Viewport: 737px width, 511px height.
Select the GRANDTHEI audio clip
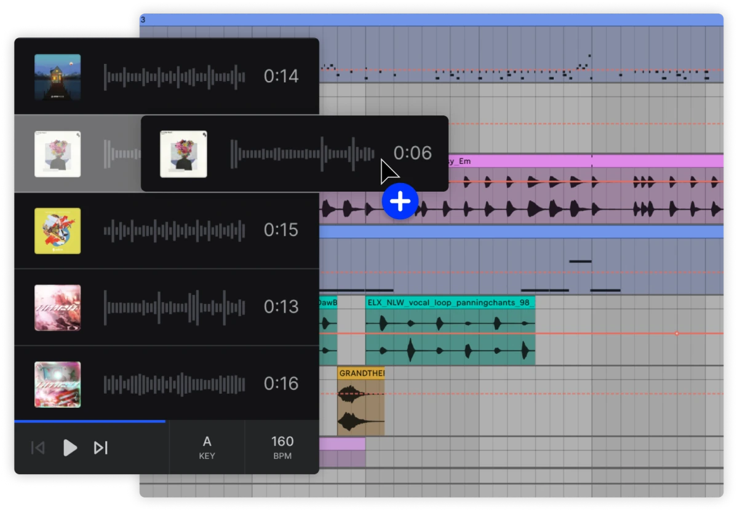[x=361, y=402]
